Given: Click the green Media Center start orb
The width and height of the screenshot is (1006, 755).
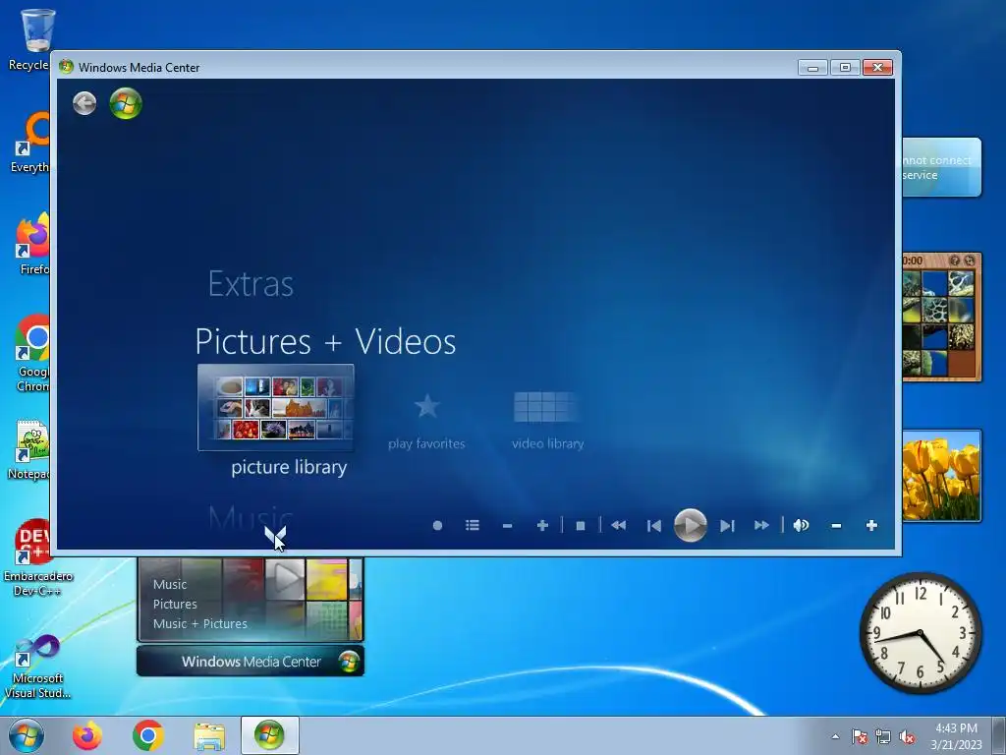Looking at the screenshot, I should coord(126,103).
